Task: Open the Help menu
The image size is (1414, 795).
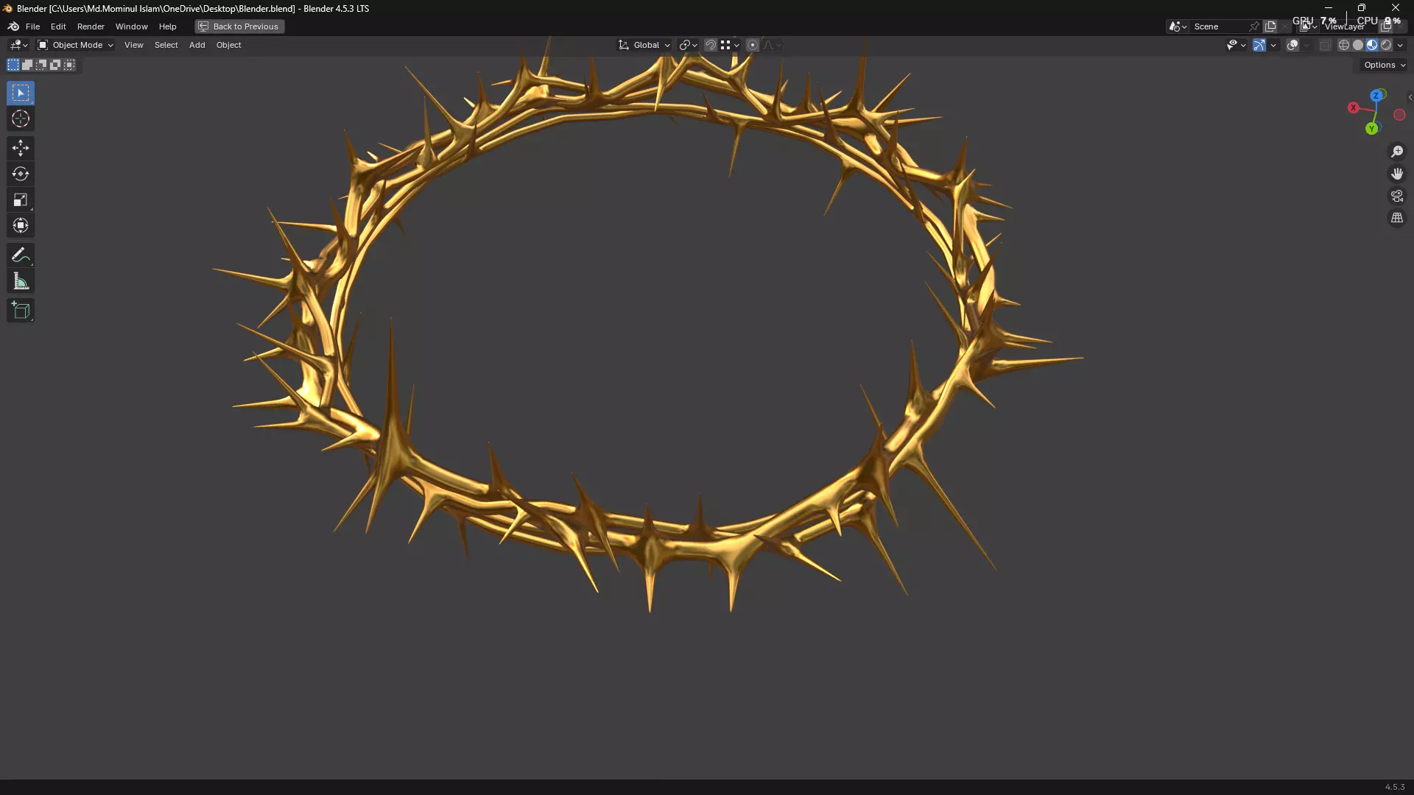Action: pos(167,26)
